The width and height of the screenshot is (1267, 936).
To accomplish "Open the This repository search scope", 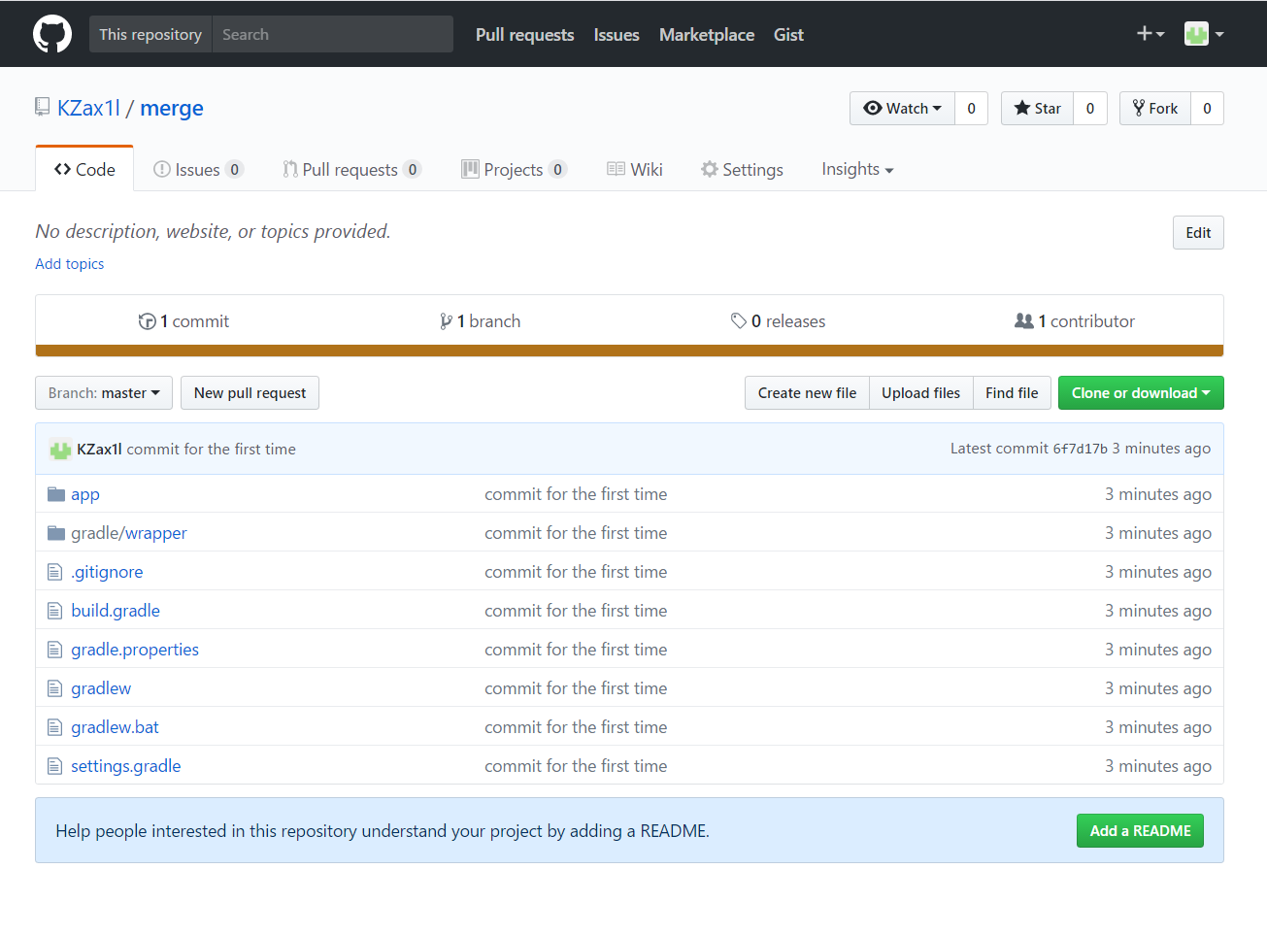I will (150, 34).
